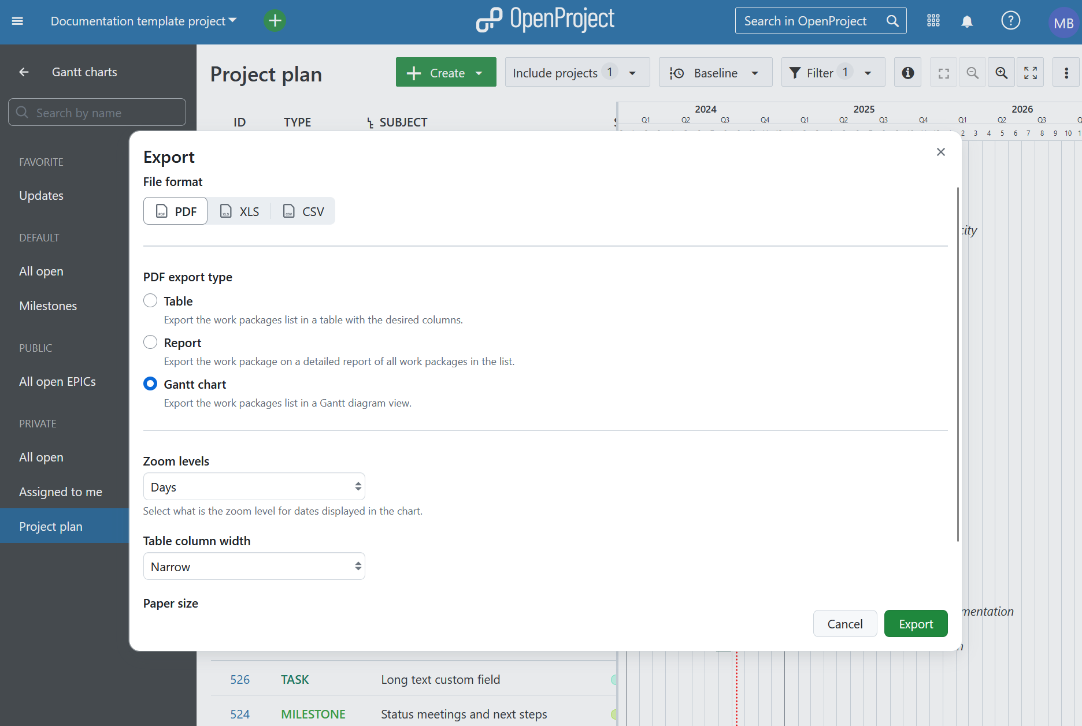Click the SUBJECT column header
Image resolution: width=1082 pixels, height=726 pixels.
point(403,122)
